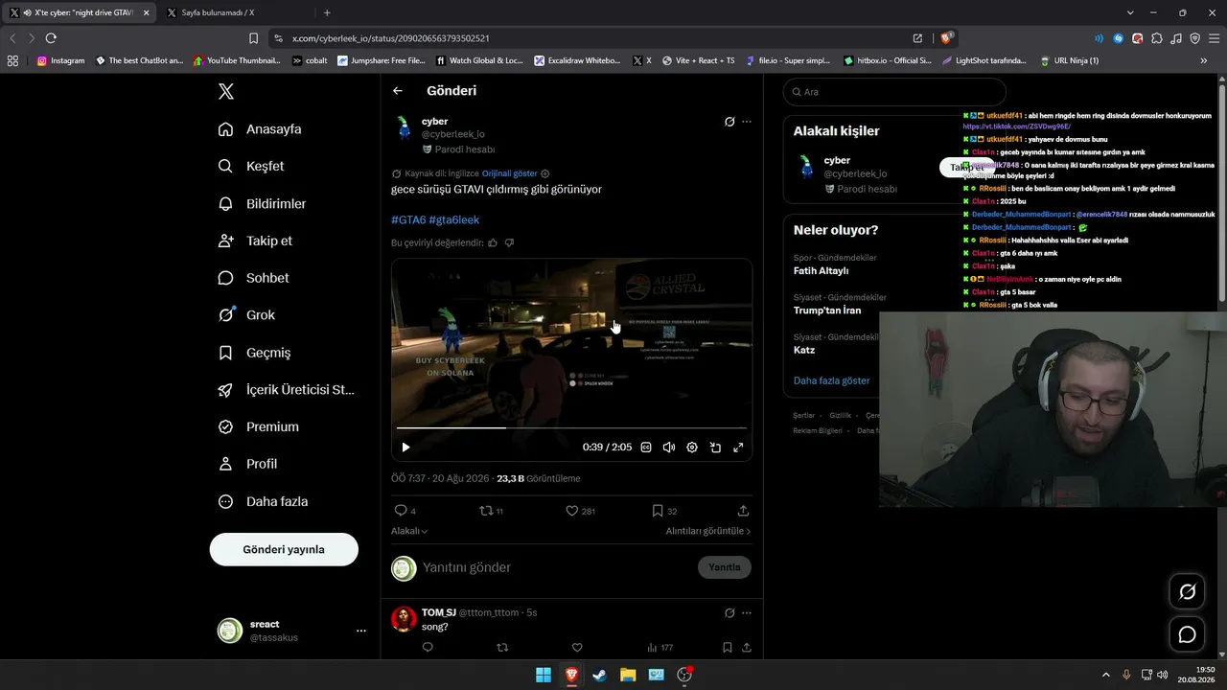Like TOM_SJ's reply
Image resolution: width=1227 pixels, height=690 pixels.
click(x=577, y=648)
